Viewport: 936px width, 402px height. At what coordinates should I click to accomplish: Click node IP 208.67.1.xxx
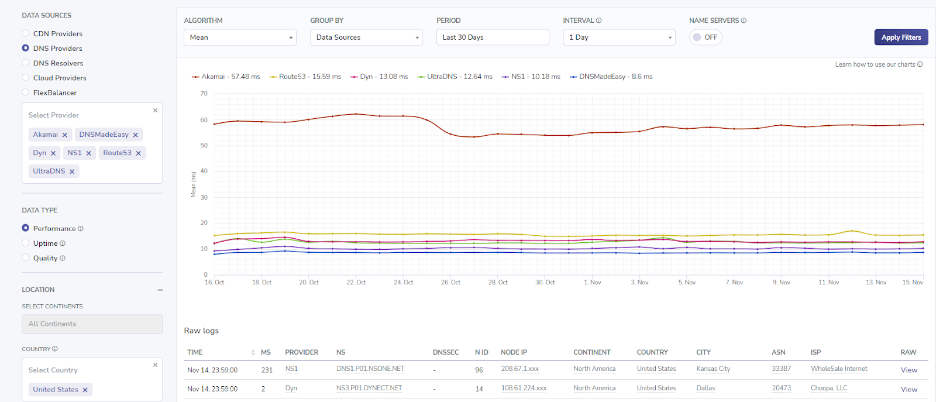(x=519, y=369)
